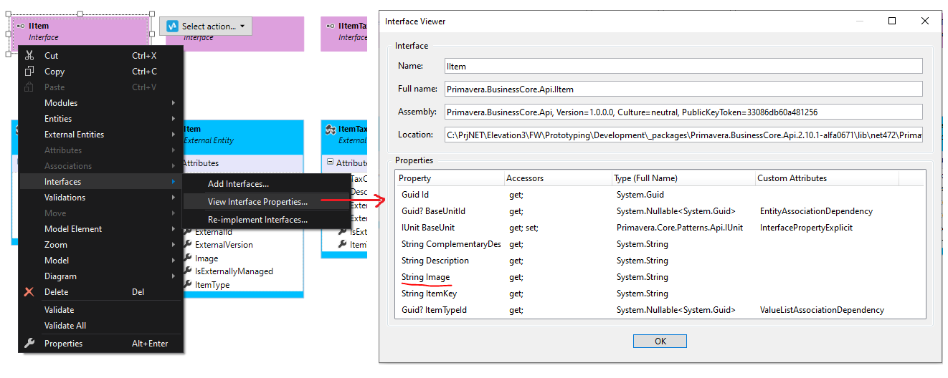Expand the Diagram submenu arrow
This screenshot has height=378, width=948.
[x=174, y=276]
